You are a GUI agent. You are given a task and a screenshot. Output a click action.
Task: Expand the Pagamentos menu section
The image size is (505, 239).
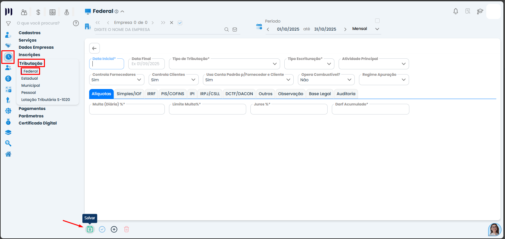point(32,109)
